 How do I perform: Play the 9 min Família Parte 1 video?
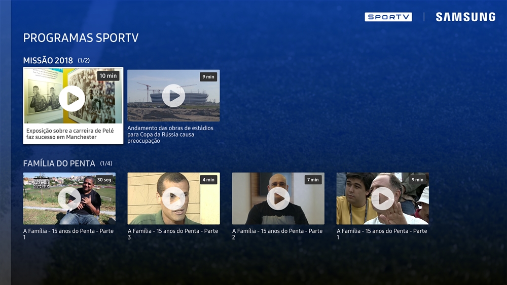point(382,198)
